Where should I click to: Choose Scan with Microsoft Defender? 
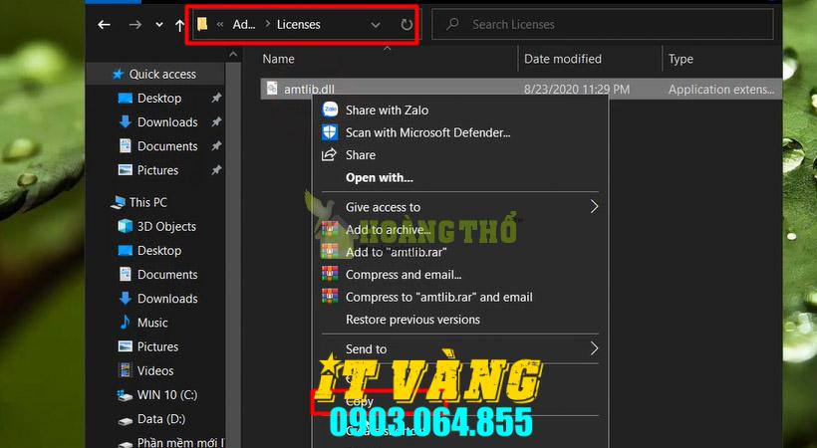coord(427,132)
